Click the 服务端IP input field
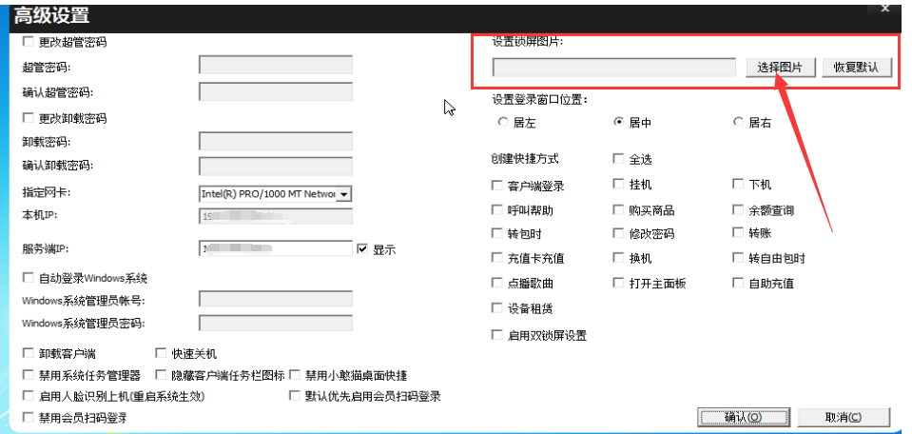 [275, 249]
